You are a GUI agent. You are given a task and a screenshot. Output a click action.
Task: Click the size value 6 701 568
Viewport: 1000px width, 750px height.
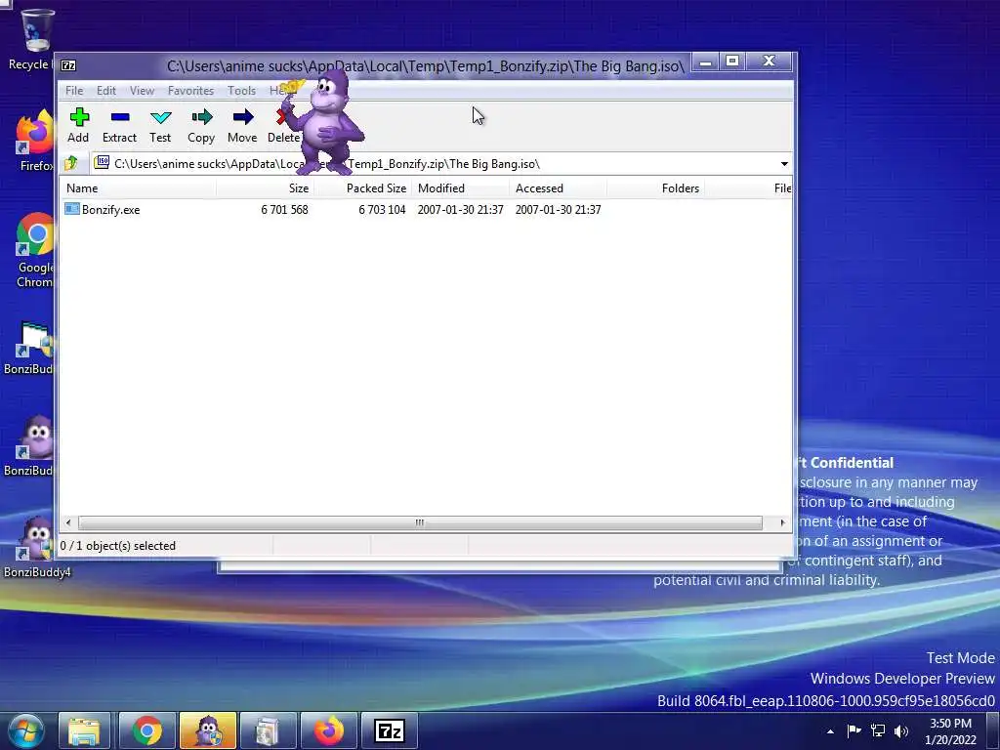click(284, 210)
